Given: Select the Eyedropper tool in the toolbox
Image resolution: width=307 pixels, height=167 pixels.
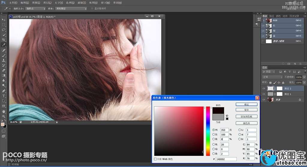Looking at the screenshot, I should pos(4,45).
